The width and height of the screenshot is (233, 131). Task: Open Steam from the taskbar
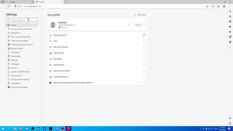[39, 128]
